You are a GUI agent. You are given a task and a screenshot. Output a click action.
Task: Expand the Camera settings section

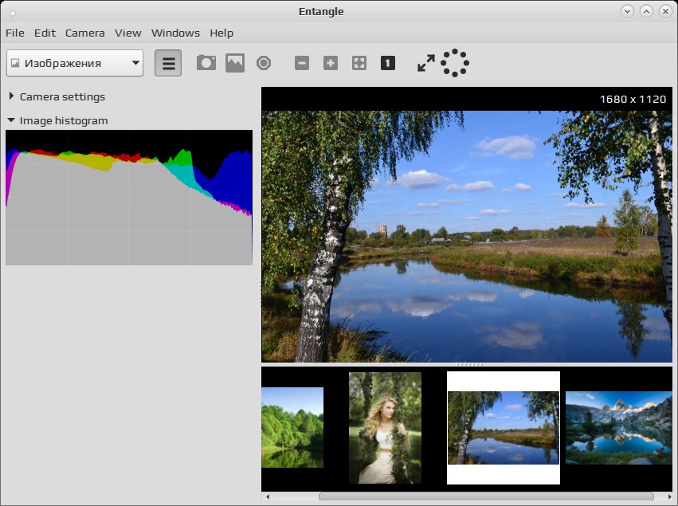[x=57, y=97]
